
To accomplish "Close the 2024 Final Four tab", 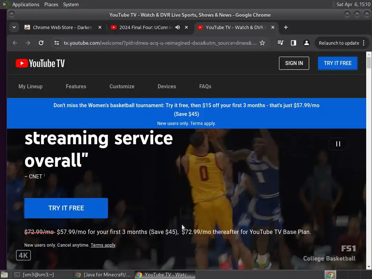I will pos(186,27).
